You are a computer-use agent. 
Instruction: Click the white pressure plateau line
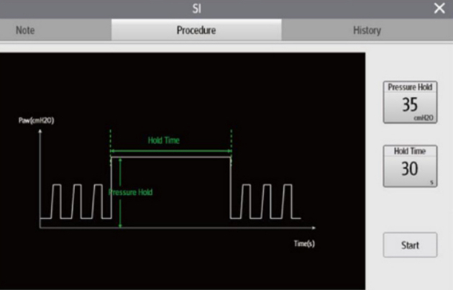pyautogui.click(x=170, y=158)
